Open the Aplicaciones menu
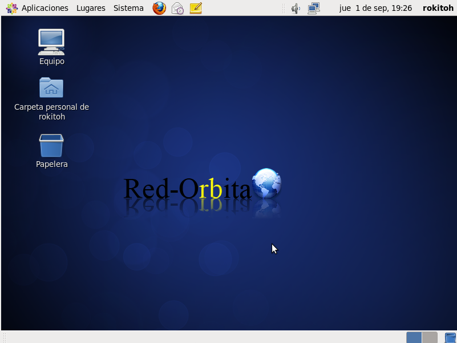Image resolution: width=457 pixels, height=343 pixels. click(x=37, y=8)
